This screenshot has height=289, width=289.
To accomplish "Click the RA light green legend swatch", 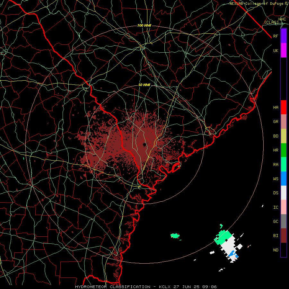I will tap(284, 164).
